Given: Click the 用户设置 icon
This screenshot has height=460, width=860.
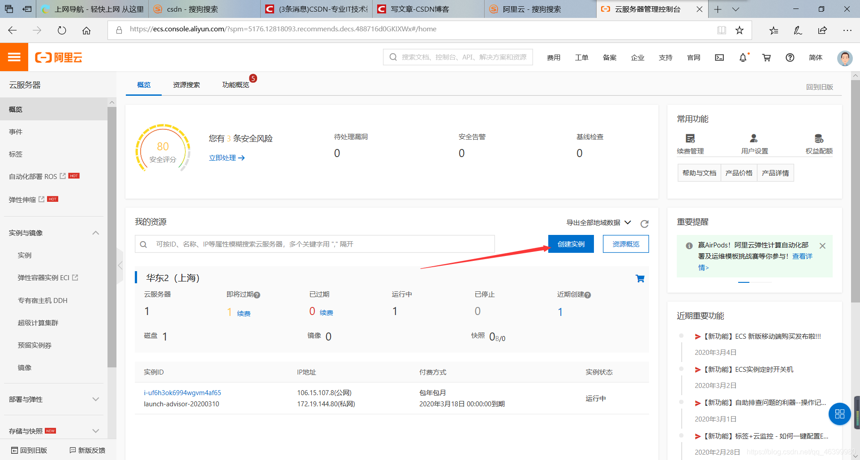Looking at the screenshot, I should point(754,138).
